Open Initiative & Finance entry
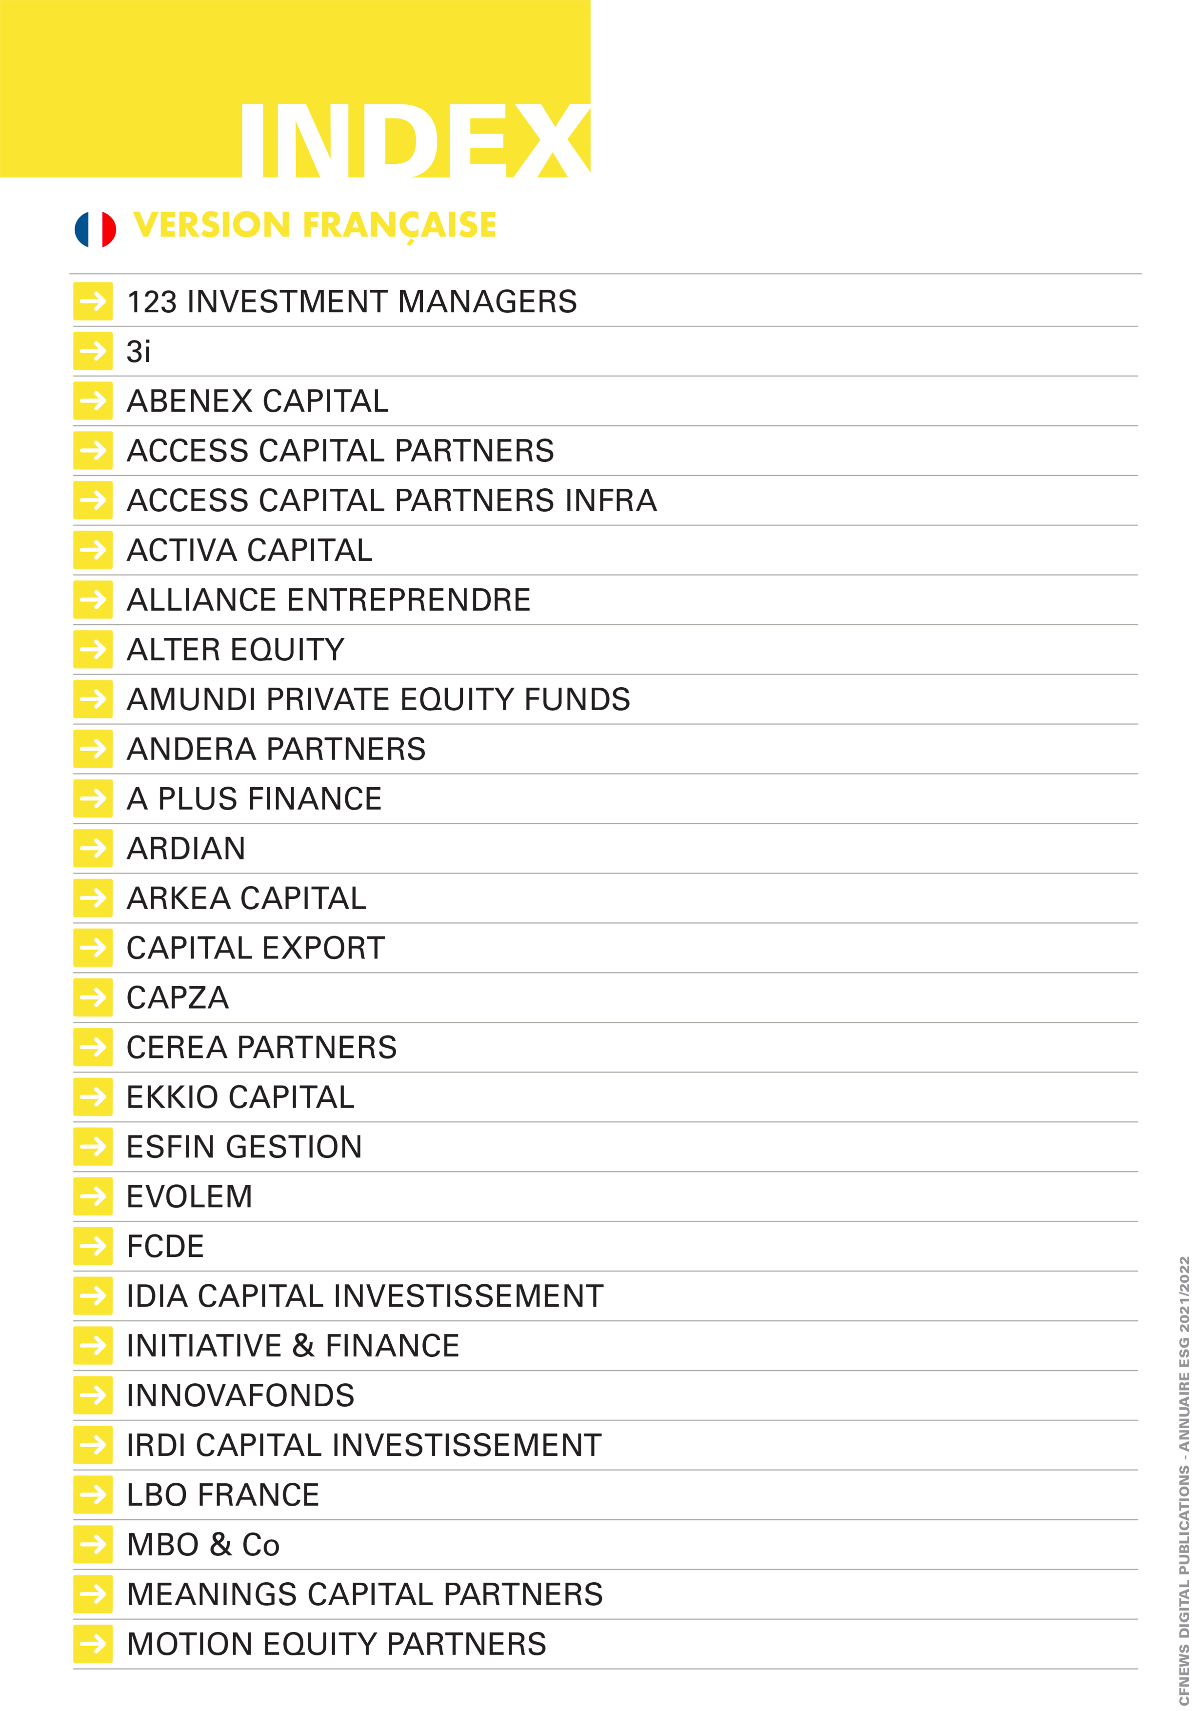 tap(293, 1346)
